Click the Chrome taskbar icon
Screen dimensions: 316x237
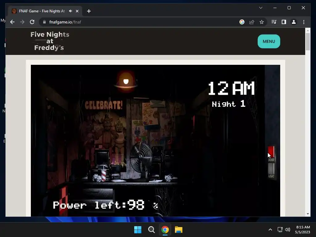tap(165, 230)
